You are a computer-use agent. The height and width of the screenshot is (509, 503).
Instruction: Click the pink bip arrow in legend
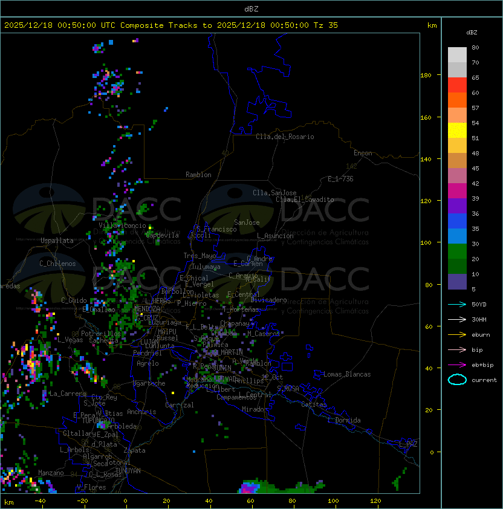point(457,349)
